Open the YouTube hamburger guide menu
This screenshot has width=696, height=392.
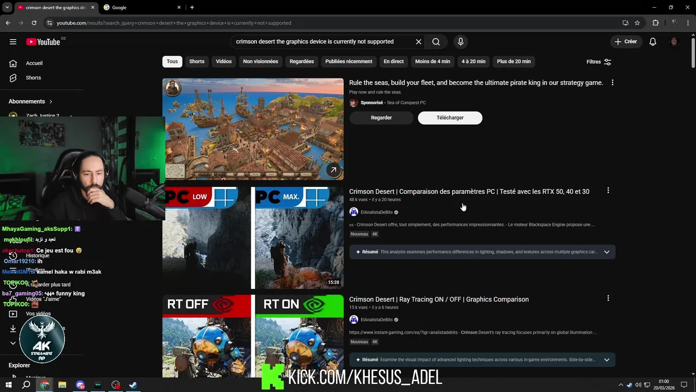pos(13,42)
